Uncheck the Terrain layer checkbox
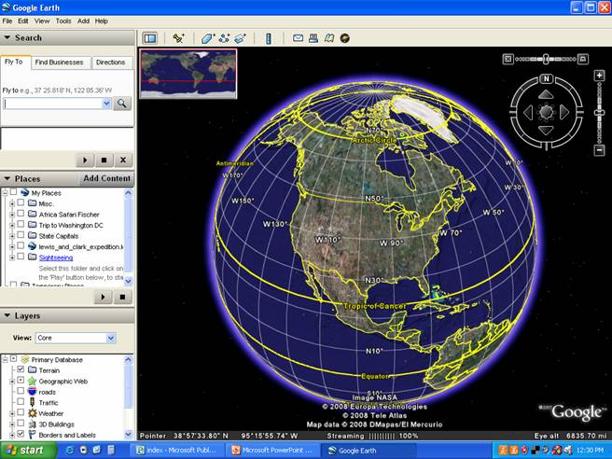This screenshot has height=459, width=612. point(21,370)
